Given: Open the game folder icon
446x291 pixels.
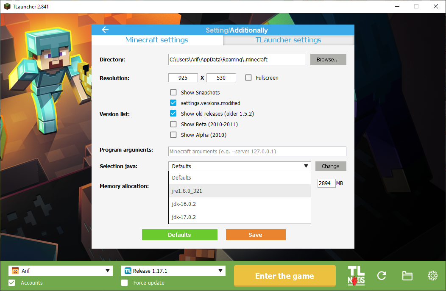Looking at the screenshot, I should click(x=407, y=276).
